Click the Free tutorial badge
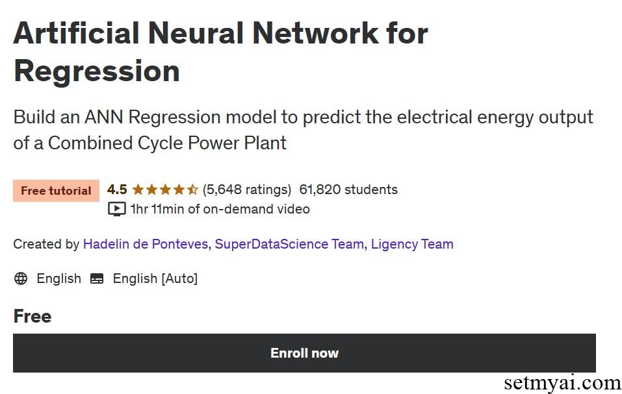 click(x=56, y=190)
